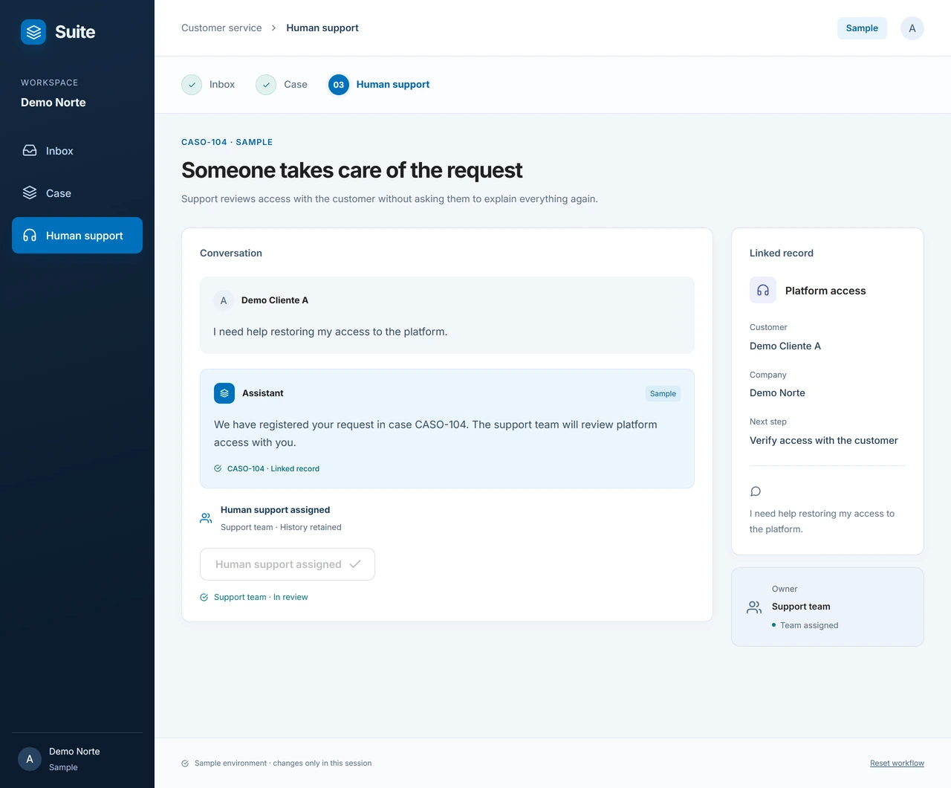Viewport: 951px width, 788px height.
Task: Click the Owner people icon
Action: (754, 607)
